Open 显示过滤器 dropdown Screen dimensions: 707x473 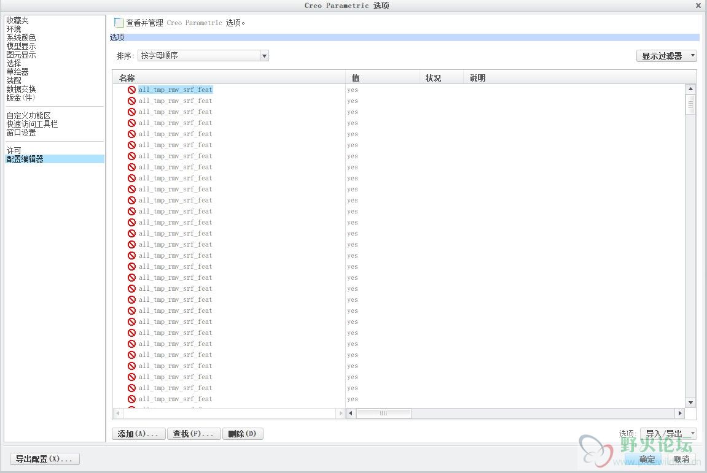pos(666,56)
